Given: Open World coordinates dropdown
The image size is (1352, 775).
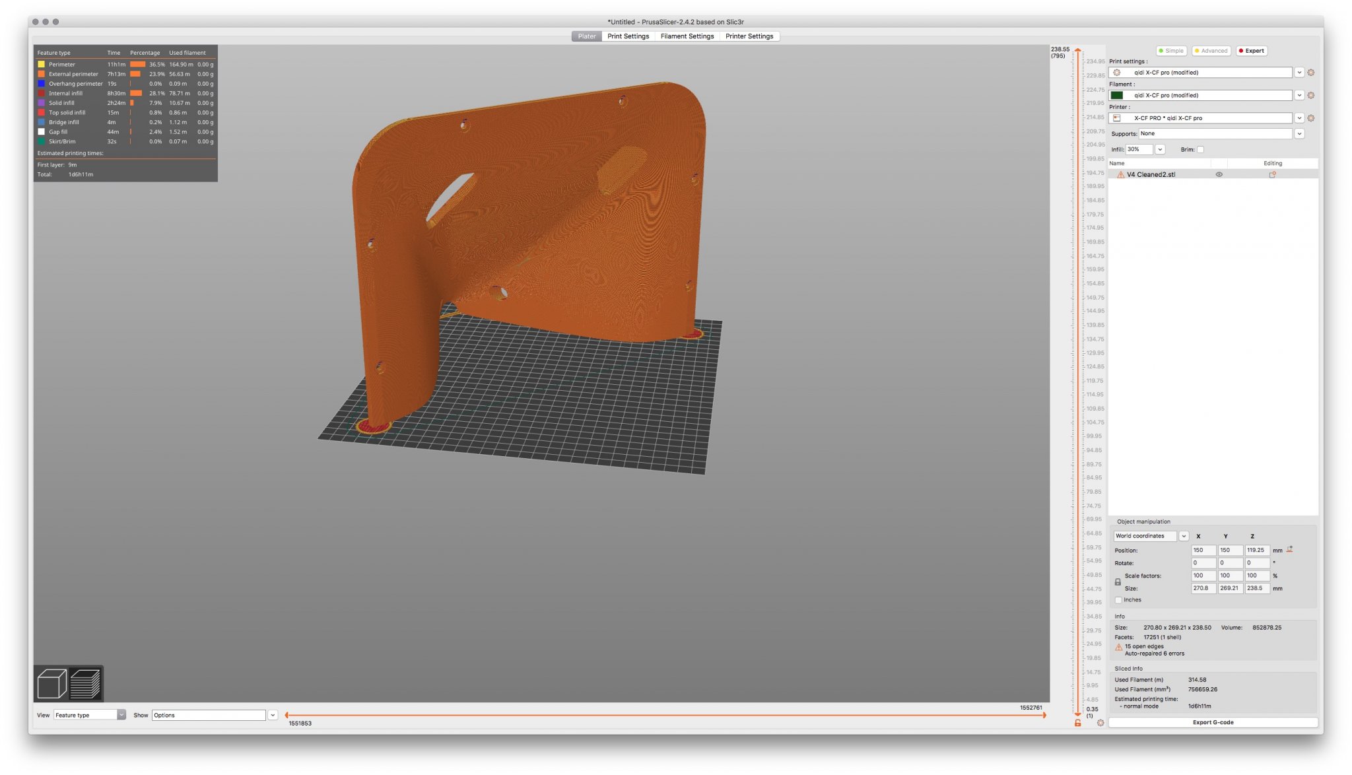Looking at the screenshot, I should click(x=1184, y=536).
